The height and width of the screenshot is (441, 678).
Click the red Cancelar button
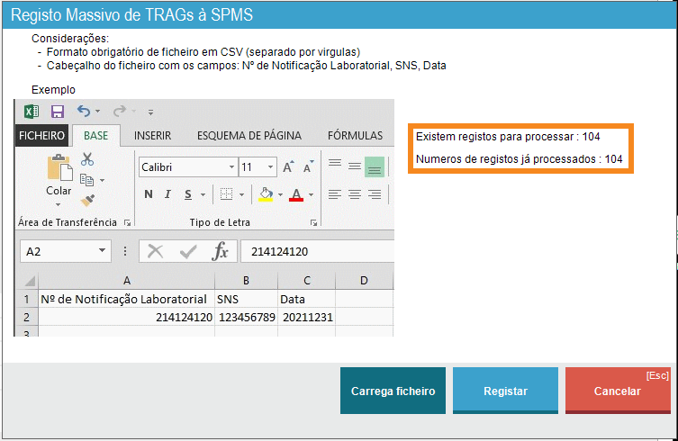(617, 391)
